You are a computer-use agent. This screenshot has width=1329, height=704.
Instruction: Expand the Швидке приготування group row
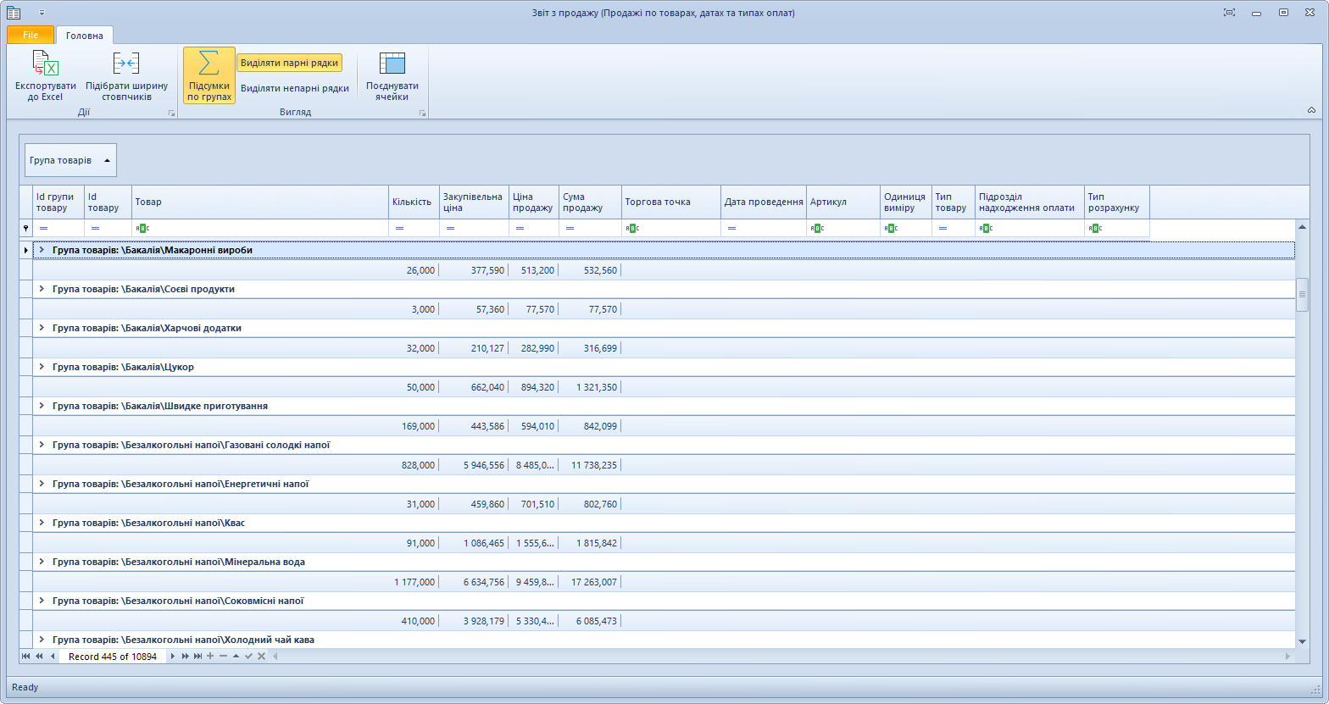42,406
